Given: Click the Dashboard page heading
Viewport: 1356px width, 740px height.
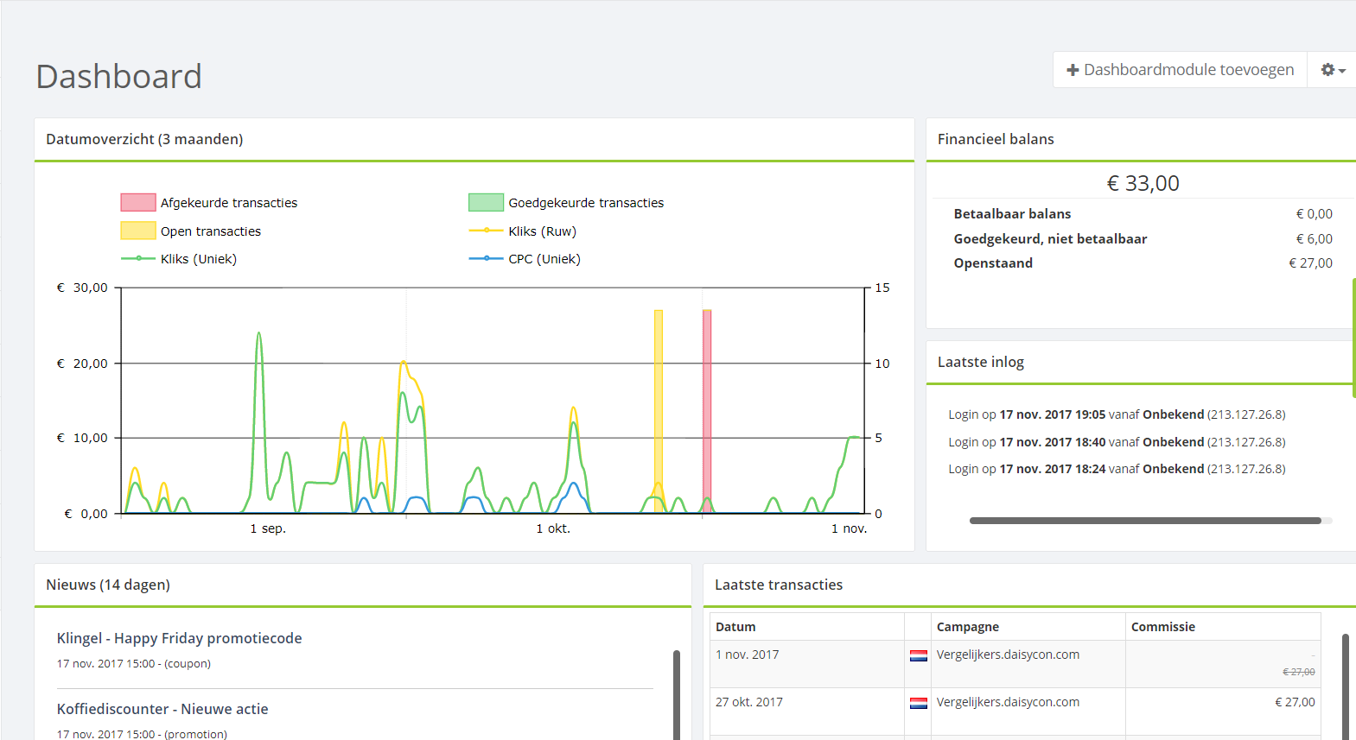Looking at the screenshot, I should pyautogui.click(x=118, y=77).
